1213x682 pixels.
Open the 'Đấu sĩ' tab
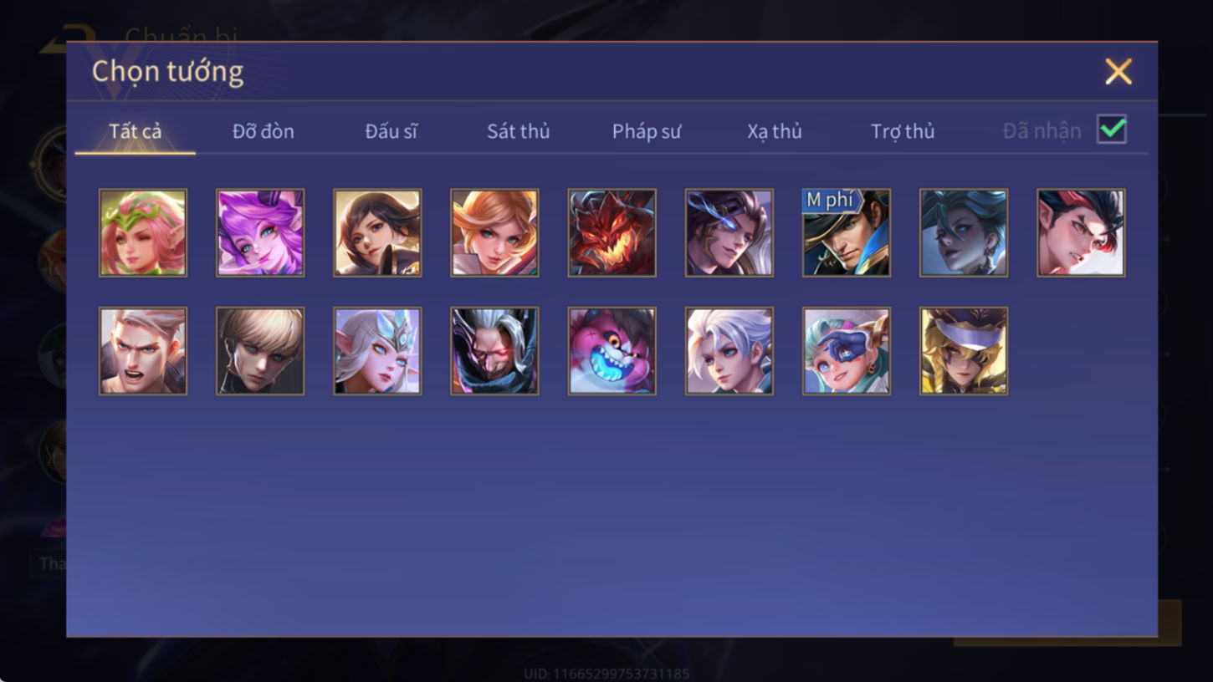(392, 131)
